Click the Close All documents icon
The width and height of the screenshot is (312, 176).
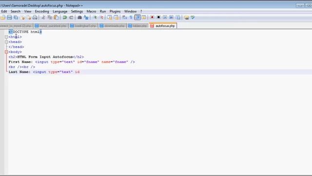[x=29, y=18]
